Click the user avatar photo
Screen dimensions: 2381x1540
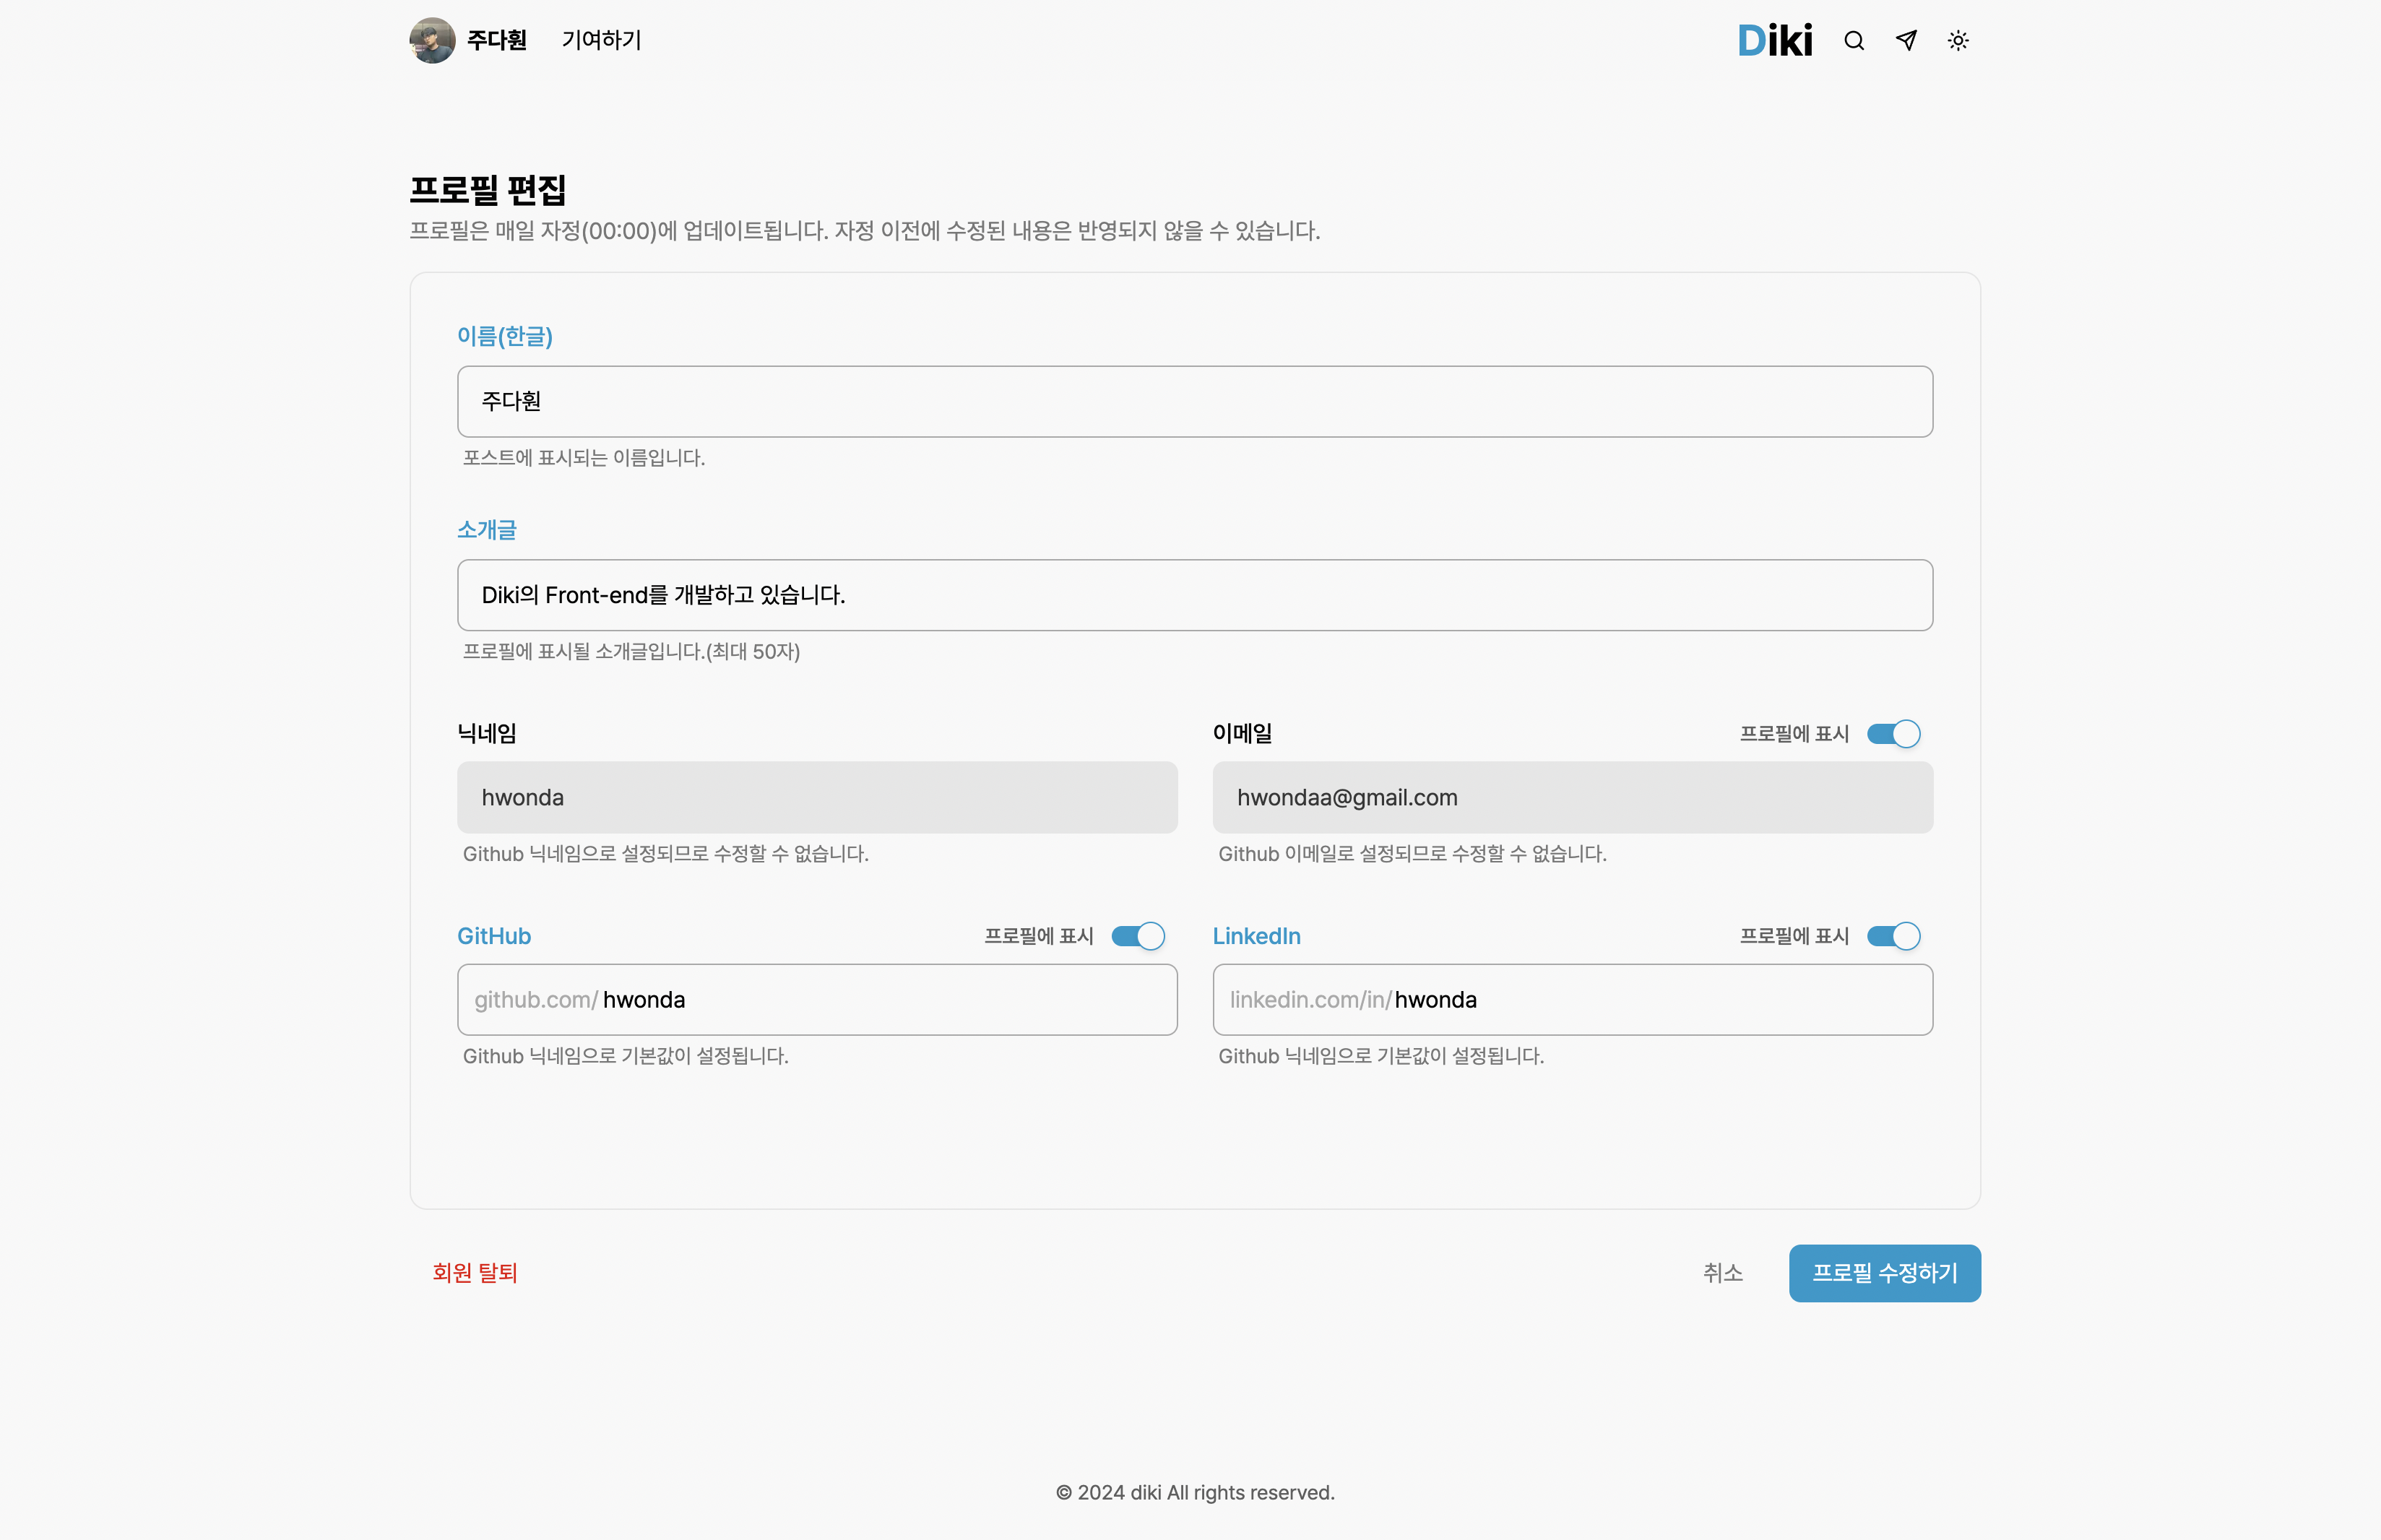432,40
